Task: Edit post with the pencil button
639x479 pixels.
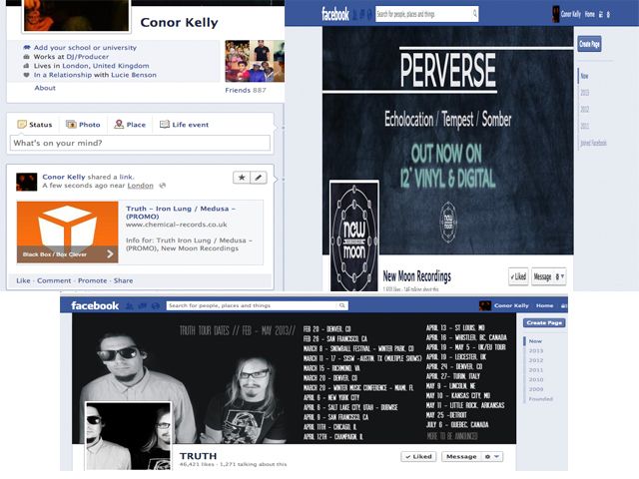Action: pyautogui.click(x=259, y=178)
